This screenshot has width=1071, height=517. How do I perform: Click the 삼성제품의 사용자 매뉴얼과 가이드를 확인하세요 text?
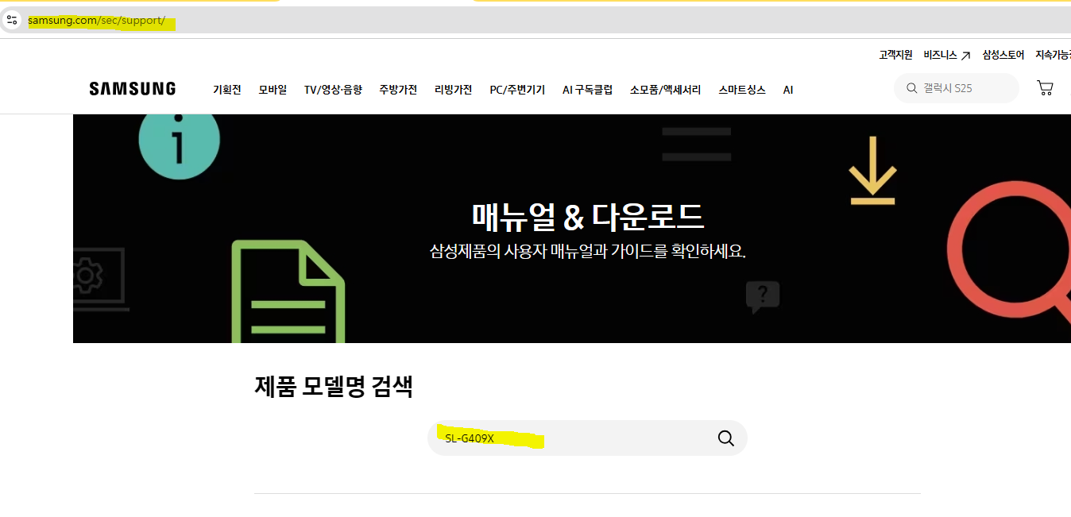588,252
